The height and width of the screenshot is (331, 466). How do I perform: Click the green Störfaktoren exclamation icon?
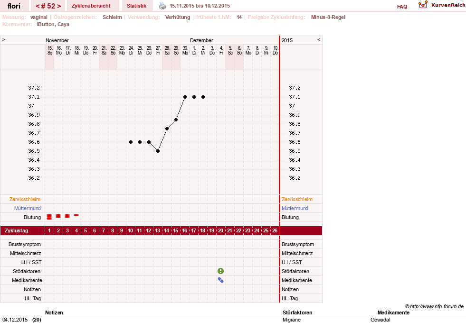(x=220, y=271)
